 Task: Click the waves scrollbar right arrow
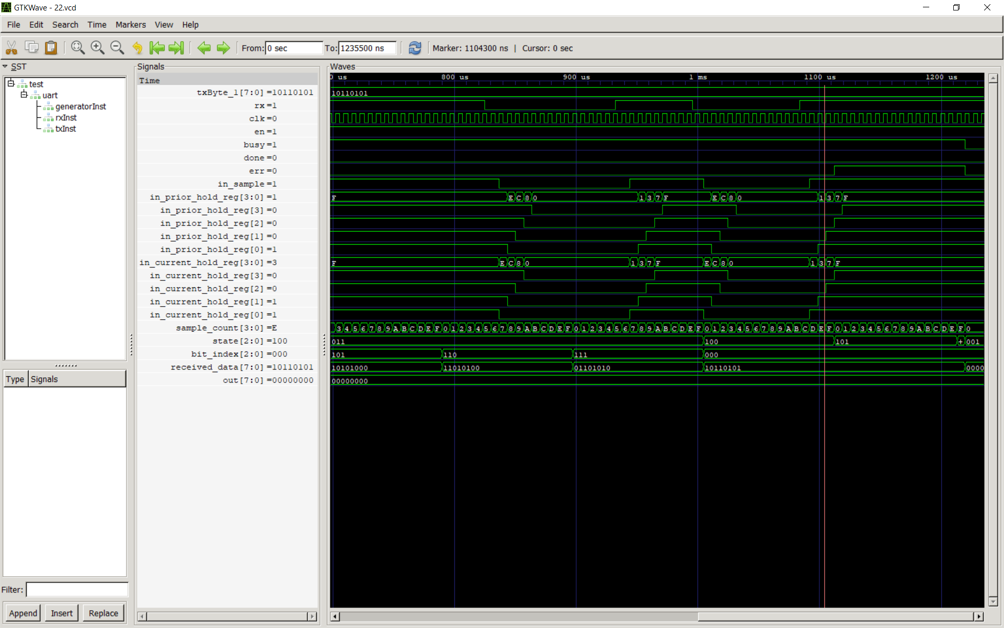tap(979, 616)
